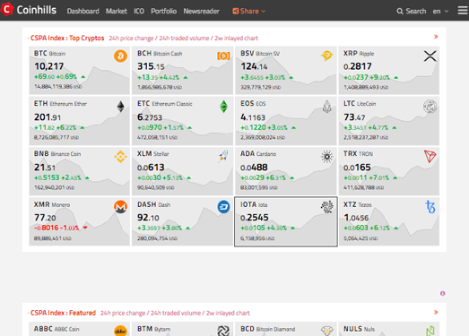Click the Coinhills logo icon
Image resolution: width=469 pixels, height=336 pixels.
tap(6, 9)
